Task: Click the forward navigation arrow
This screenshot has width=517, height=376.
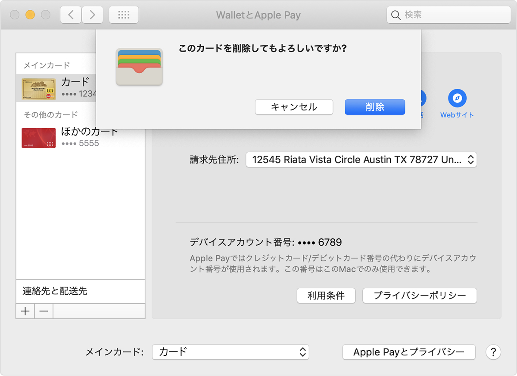Action: pos(92,15)
